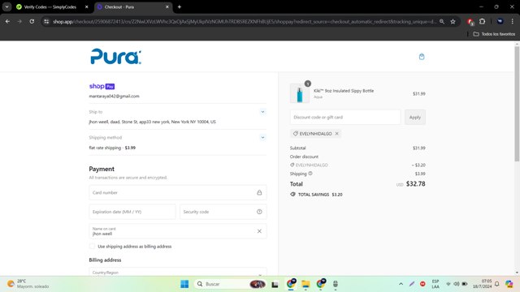Screen dimensions: 520x292
Task: Focus the Expiration date field
Action: [x=132, y=212]
